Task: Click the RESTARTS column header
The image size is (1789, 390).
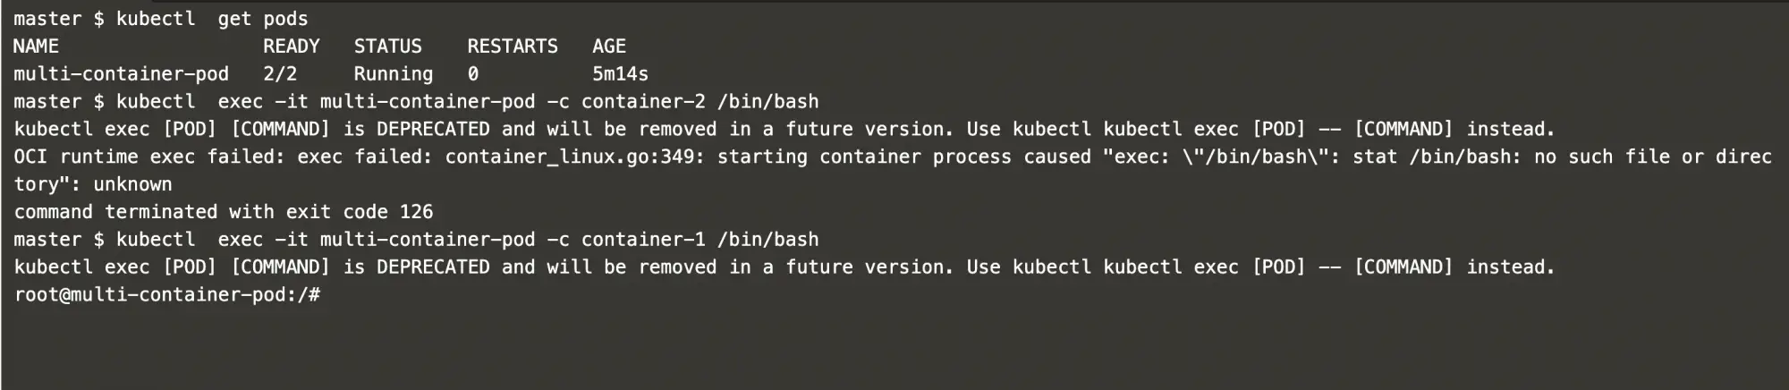Action: pos(512,47)
